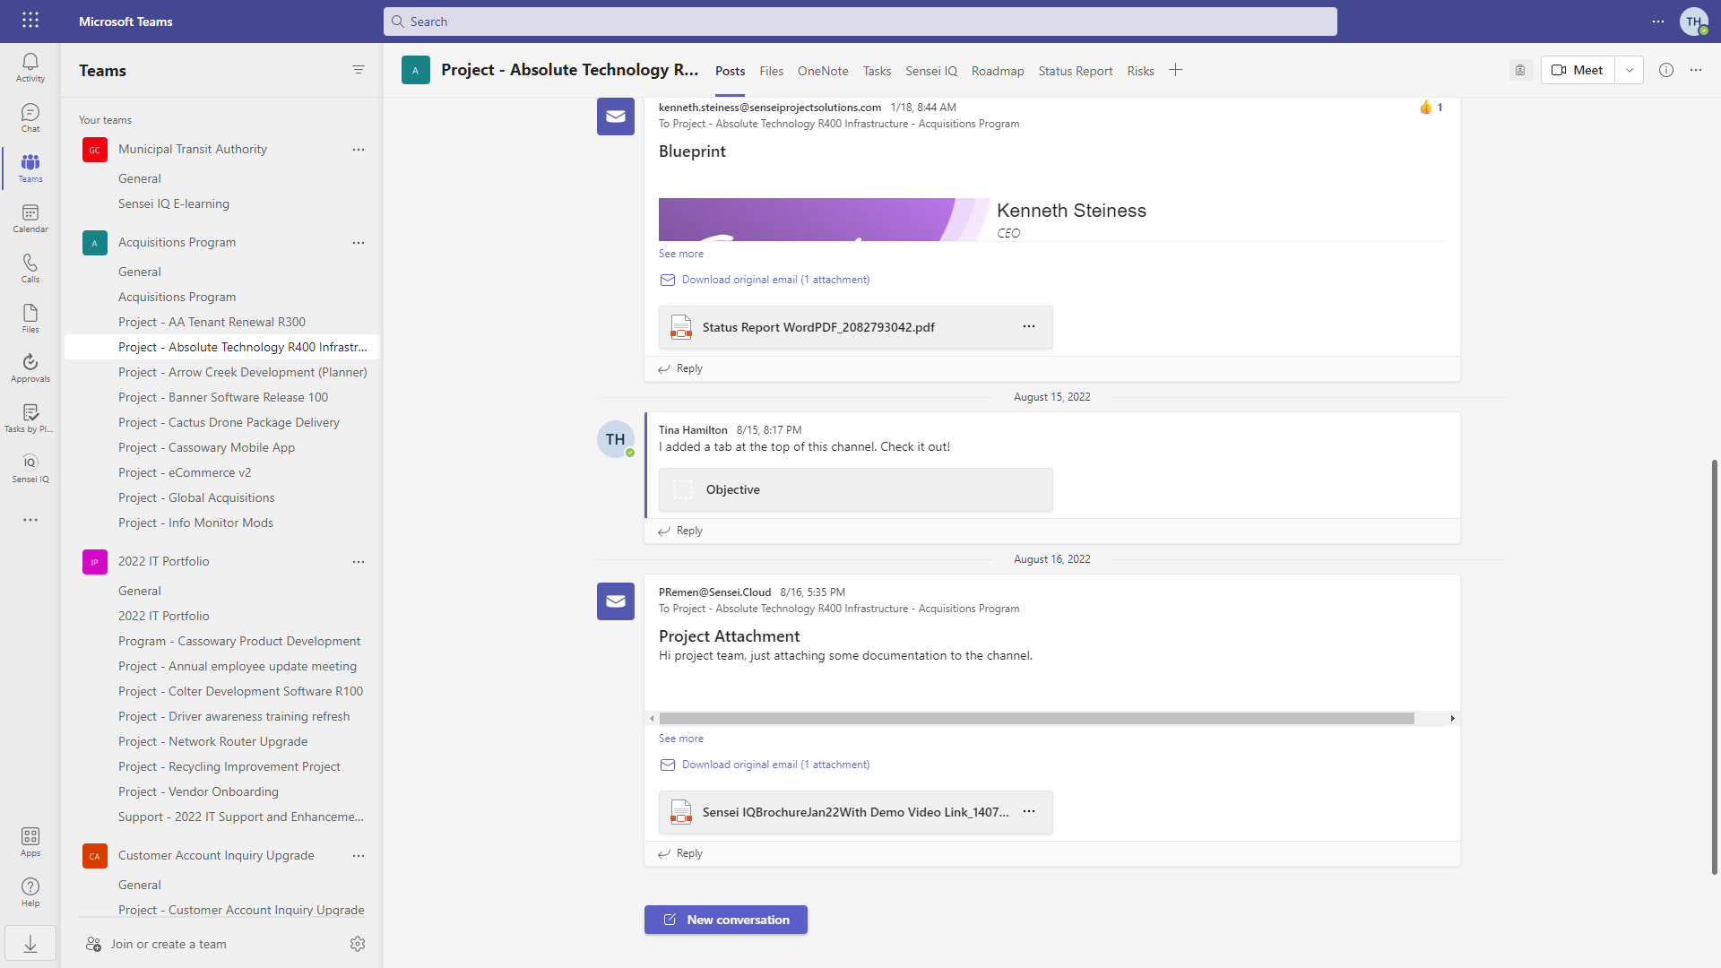The image size is (1721, 968).
Task: Open the Activity feed
Action: tap(30, 68)
